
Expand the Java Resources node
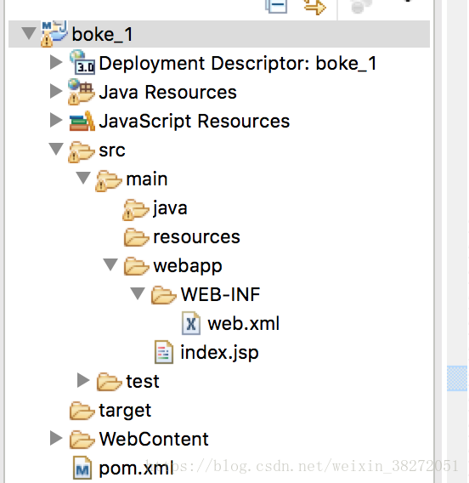click(x=56, y=91)
